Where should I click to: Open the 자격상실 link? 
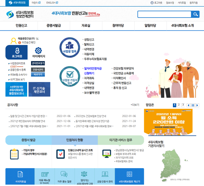click(x=89, y=83)
